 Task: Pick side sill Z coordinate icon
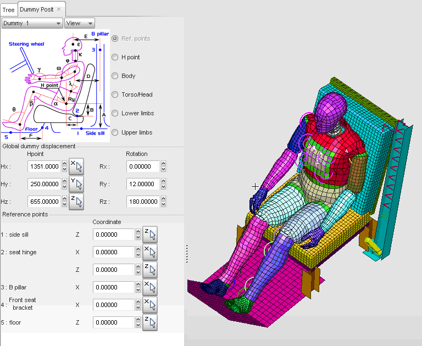149,235
